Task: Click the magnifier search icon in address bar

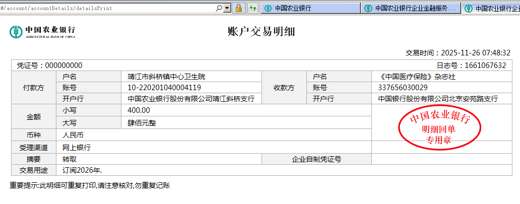Action: pos(219,8)
